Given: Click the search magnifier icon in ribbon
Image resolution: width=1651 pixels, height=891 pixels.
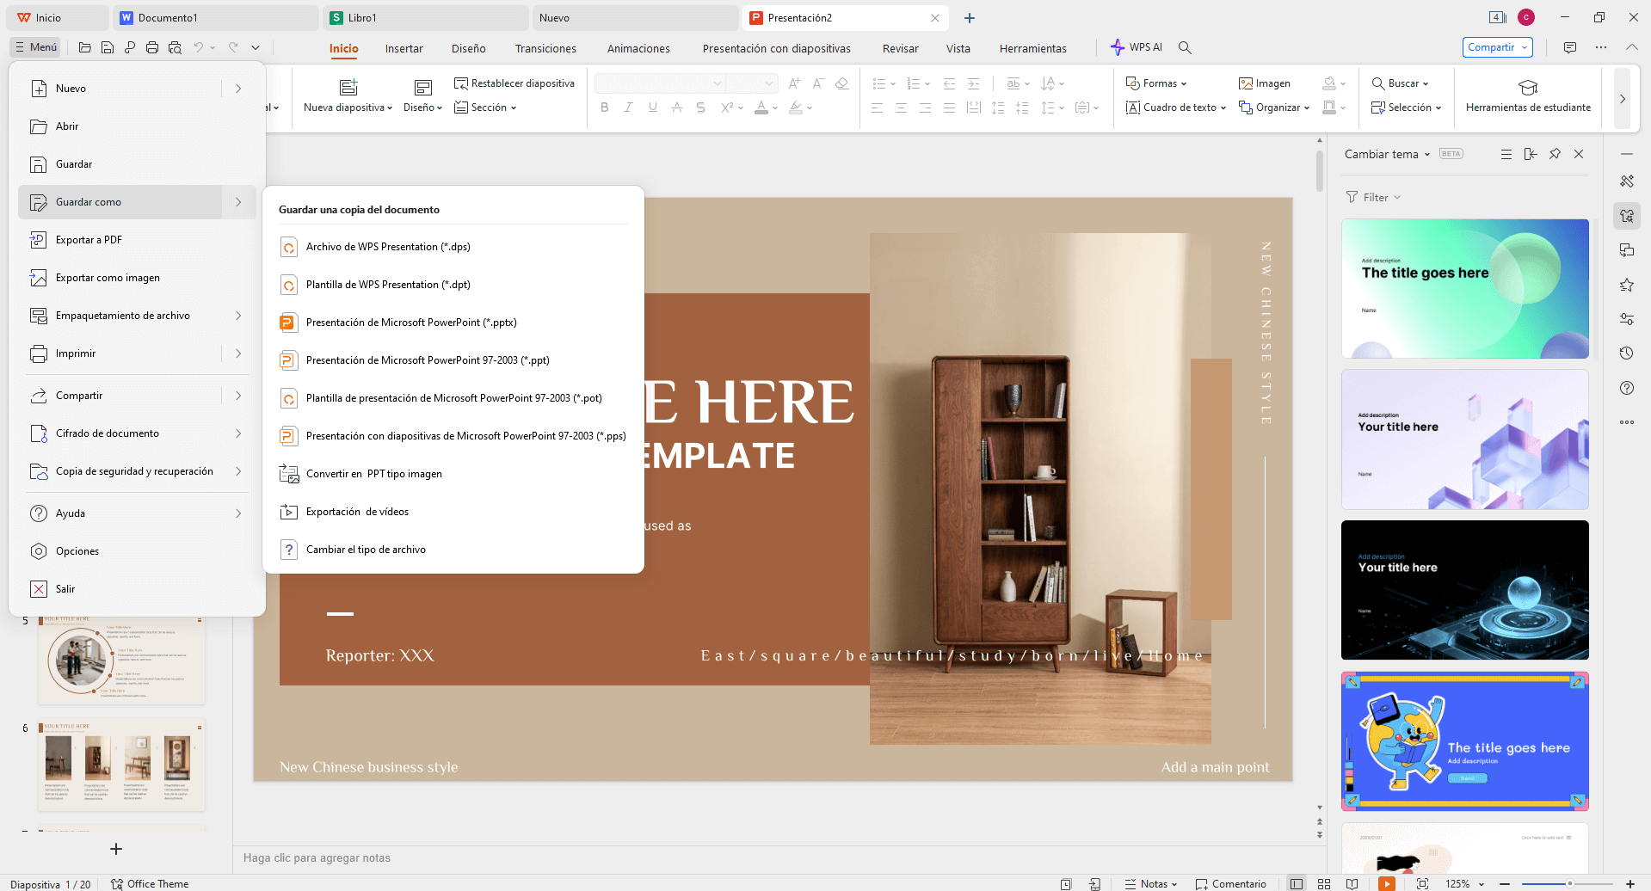Looking at the screenshot, I should pos(1185,48).
